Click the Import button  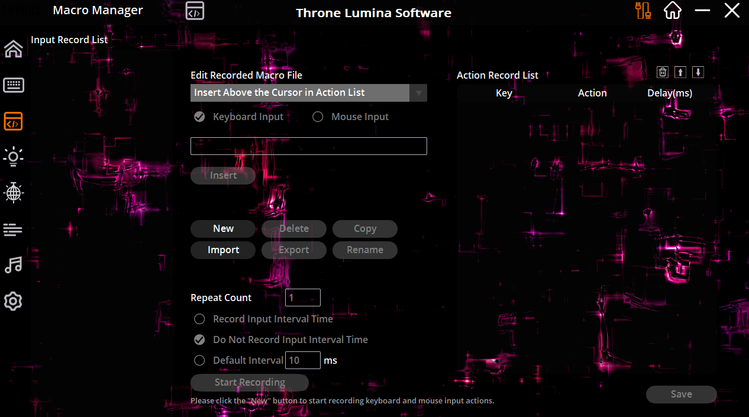coord(223,250)
